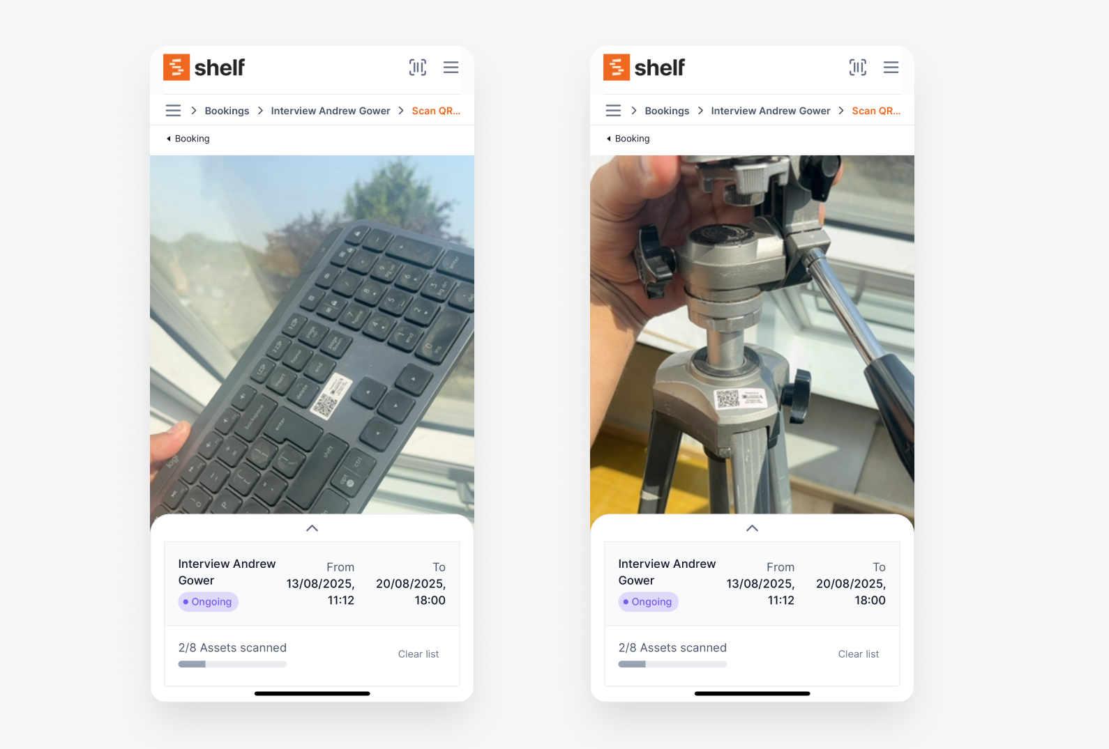Select Bookings breadcrumb on right phone
Screen dimensions: 1109x749
667,111
